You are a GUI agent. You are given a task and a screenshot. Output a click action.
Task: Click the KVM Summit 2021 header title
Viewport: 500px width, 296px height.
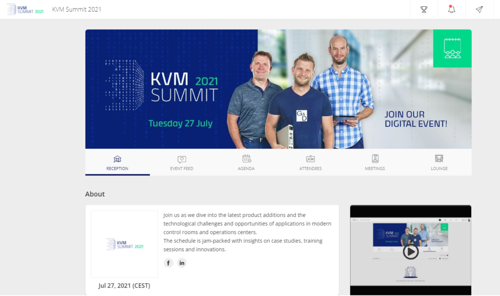(77, 10)
